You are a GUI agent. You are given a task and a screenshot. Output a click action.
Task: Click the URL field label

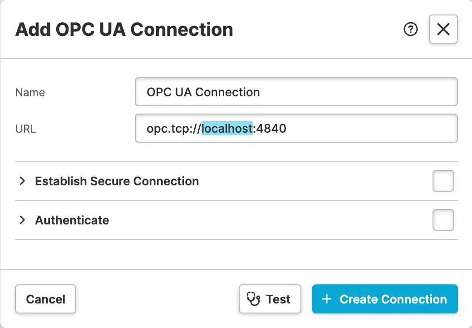tap(25, 129)
